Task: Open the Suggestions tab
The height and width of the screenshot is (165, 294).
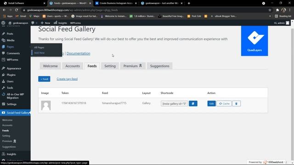Action: tap(159, 66)
